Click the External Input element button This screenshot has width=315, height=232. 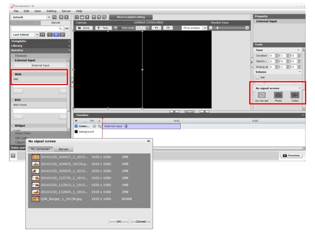pos(40,65)
